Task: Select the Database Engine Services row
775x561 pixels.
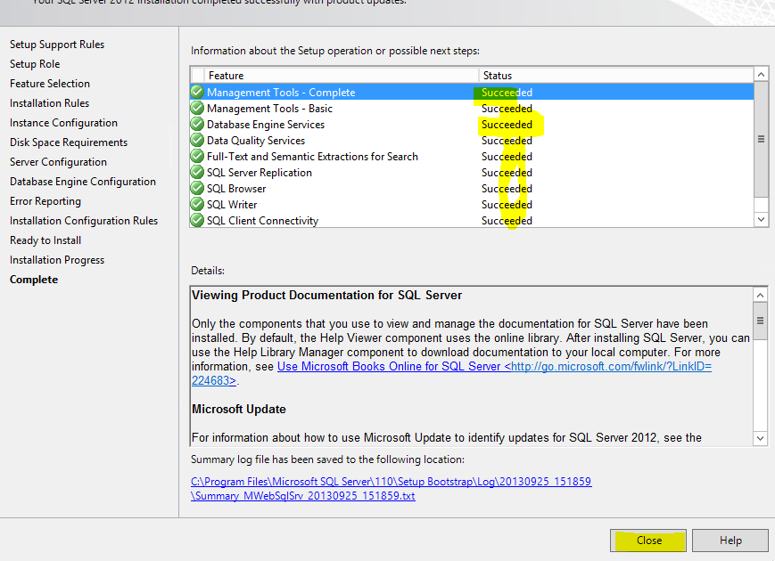Action: click(472, 125)
